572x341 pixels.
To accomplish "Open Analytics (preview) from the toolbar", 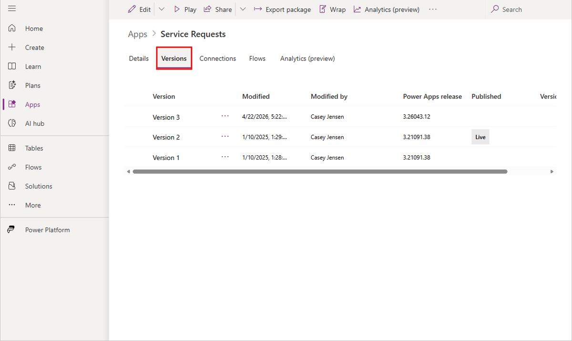I will point(386,9).
